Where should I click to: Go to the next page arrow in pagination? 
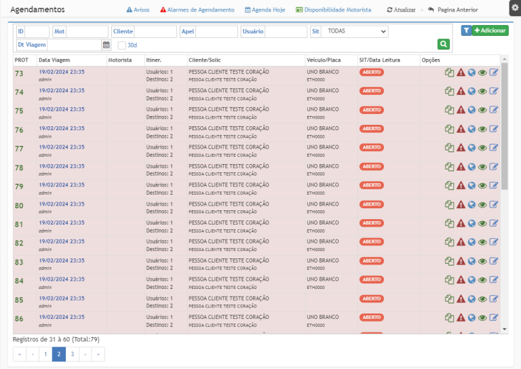[85, 354]
